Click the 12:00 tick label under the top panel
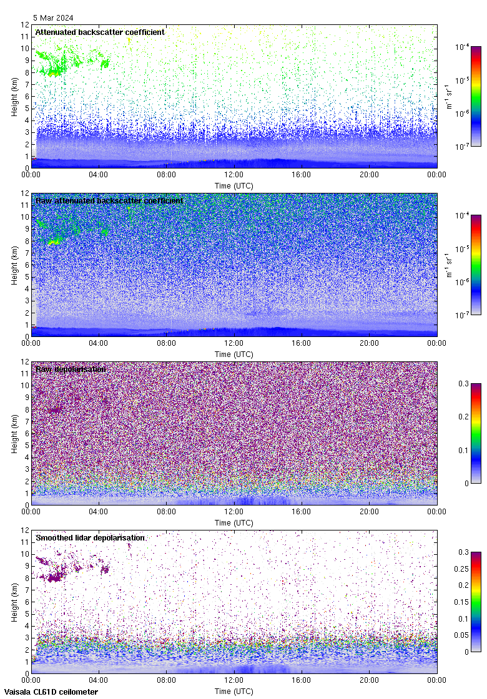 [x=234, y=175]
